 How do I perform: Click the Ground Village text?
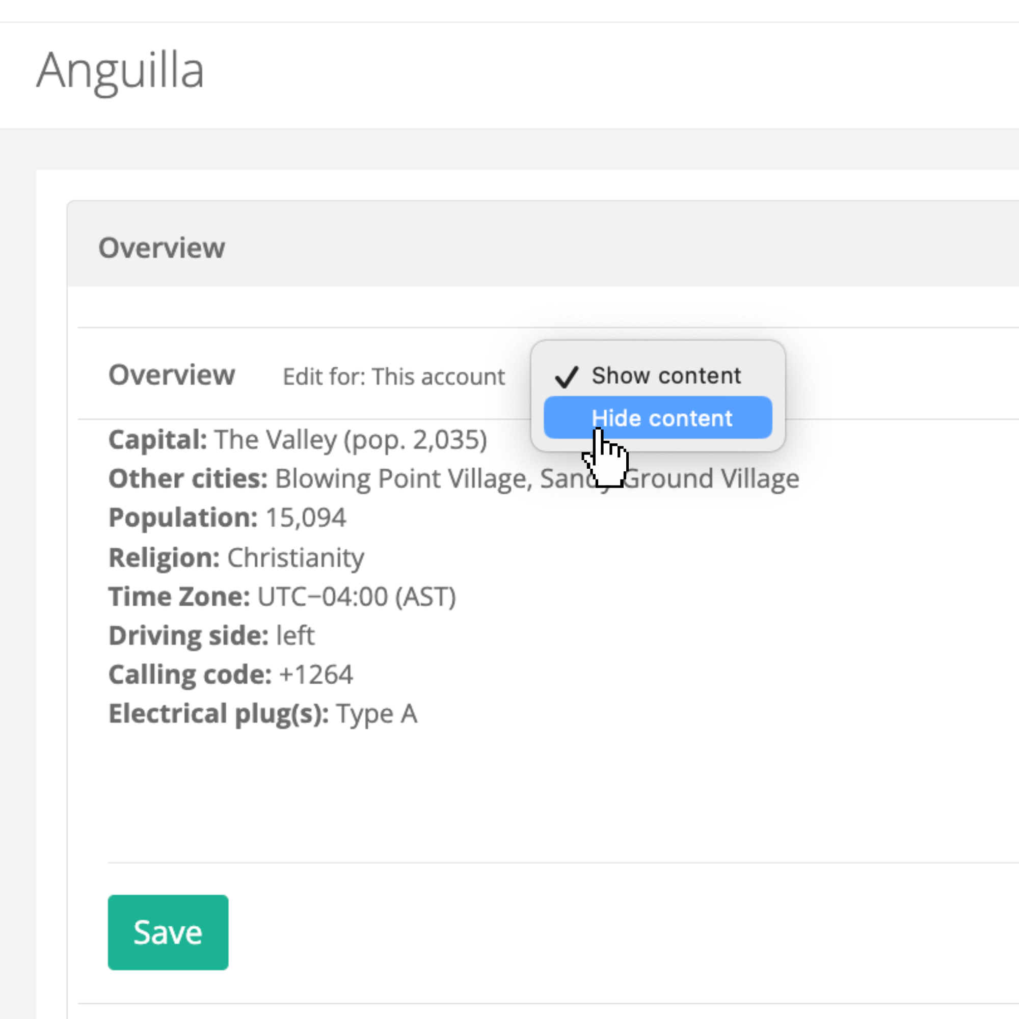coord(711,479)
